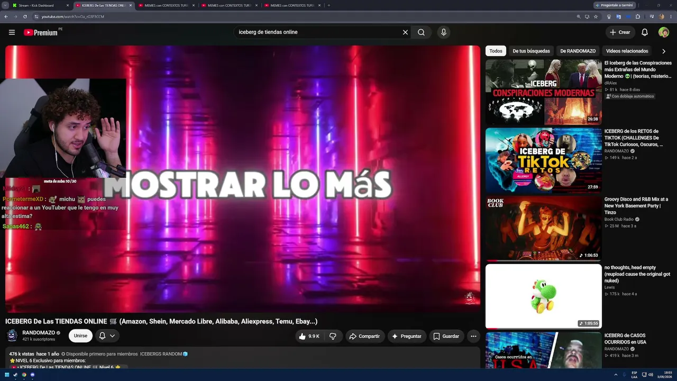The image size is (677, 381).
Task: Open the Iceberg de TikTok Retos thumbnail
Action: pos(544,160)
